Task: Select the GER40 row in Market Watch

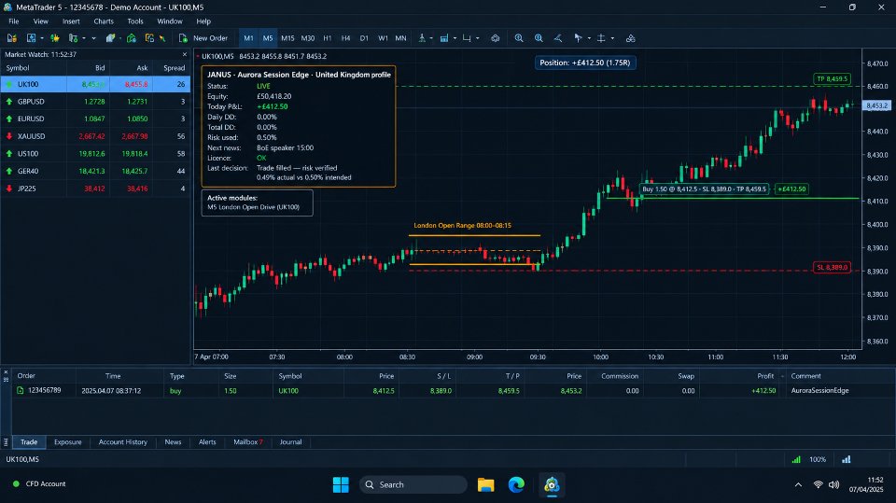Action: pyautogui.click(x=95, y=171)
